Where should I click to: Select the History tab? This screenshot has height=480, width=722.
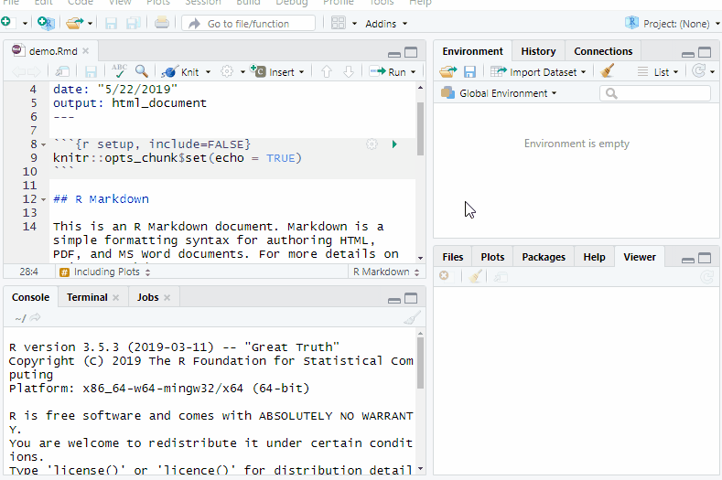click(x=538, y=51)
